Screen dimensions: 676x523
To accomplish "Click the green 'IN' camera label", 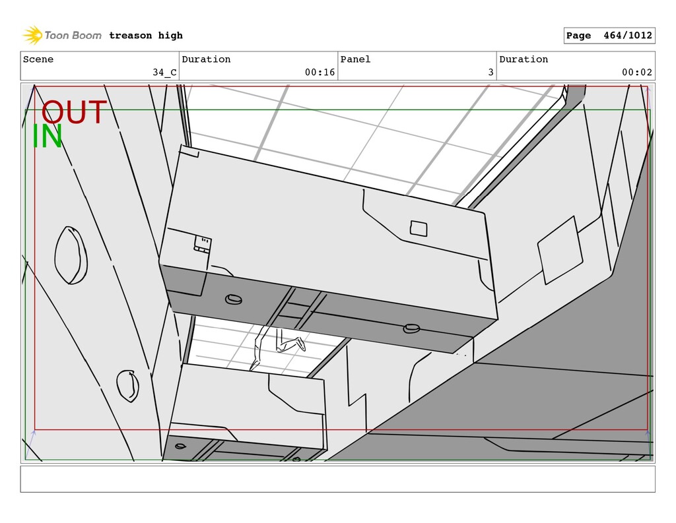I will [x=48, y=136].
